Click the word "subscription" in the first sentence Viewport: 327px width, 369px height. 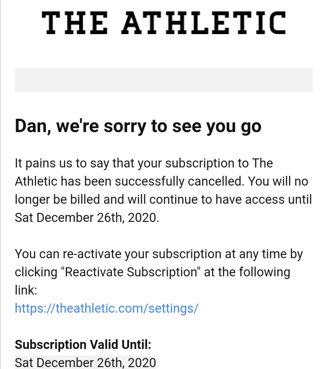[x=200, y=163]
